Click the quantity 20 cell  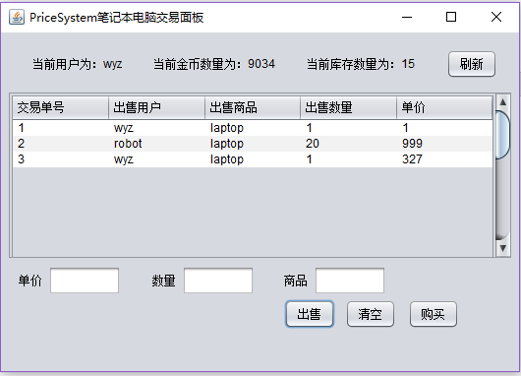349,144
